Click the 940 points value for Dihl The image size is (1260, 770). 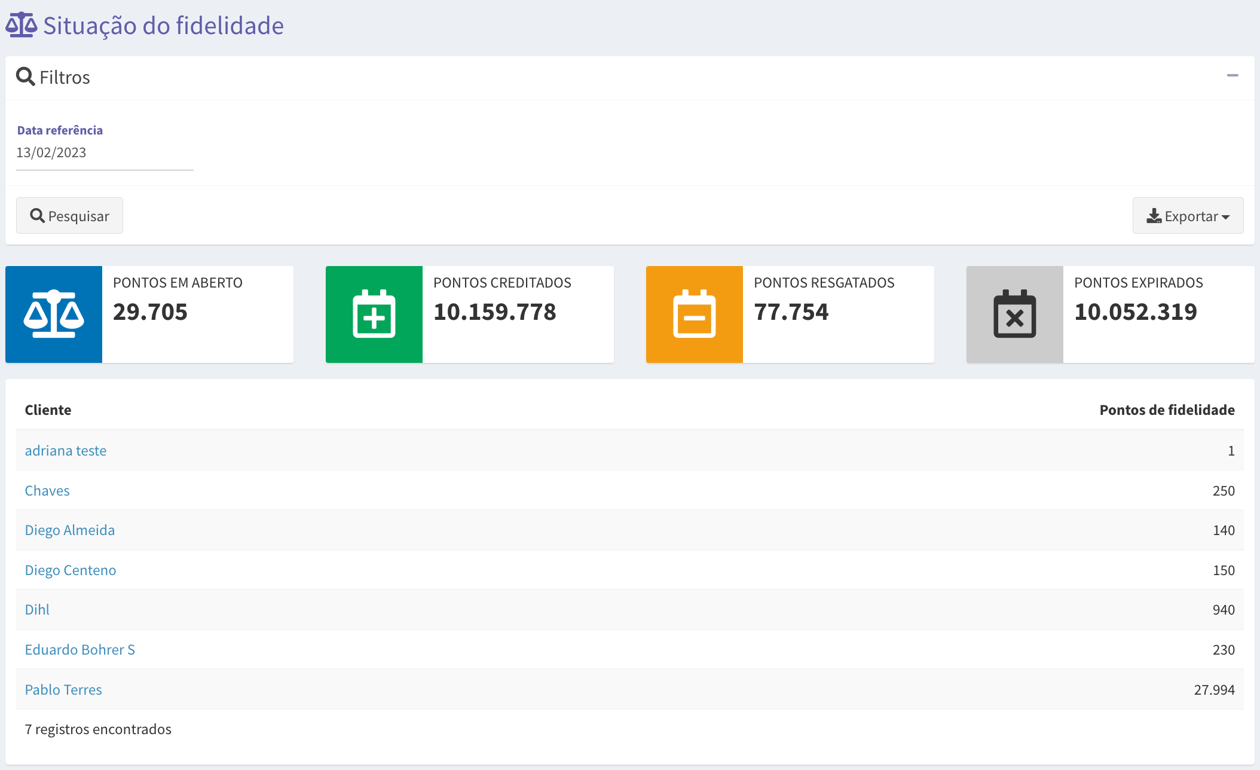click(1224, 610)
